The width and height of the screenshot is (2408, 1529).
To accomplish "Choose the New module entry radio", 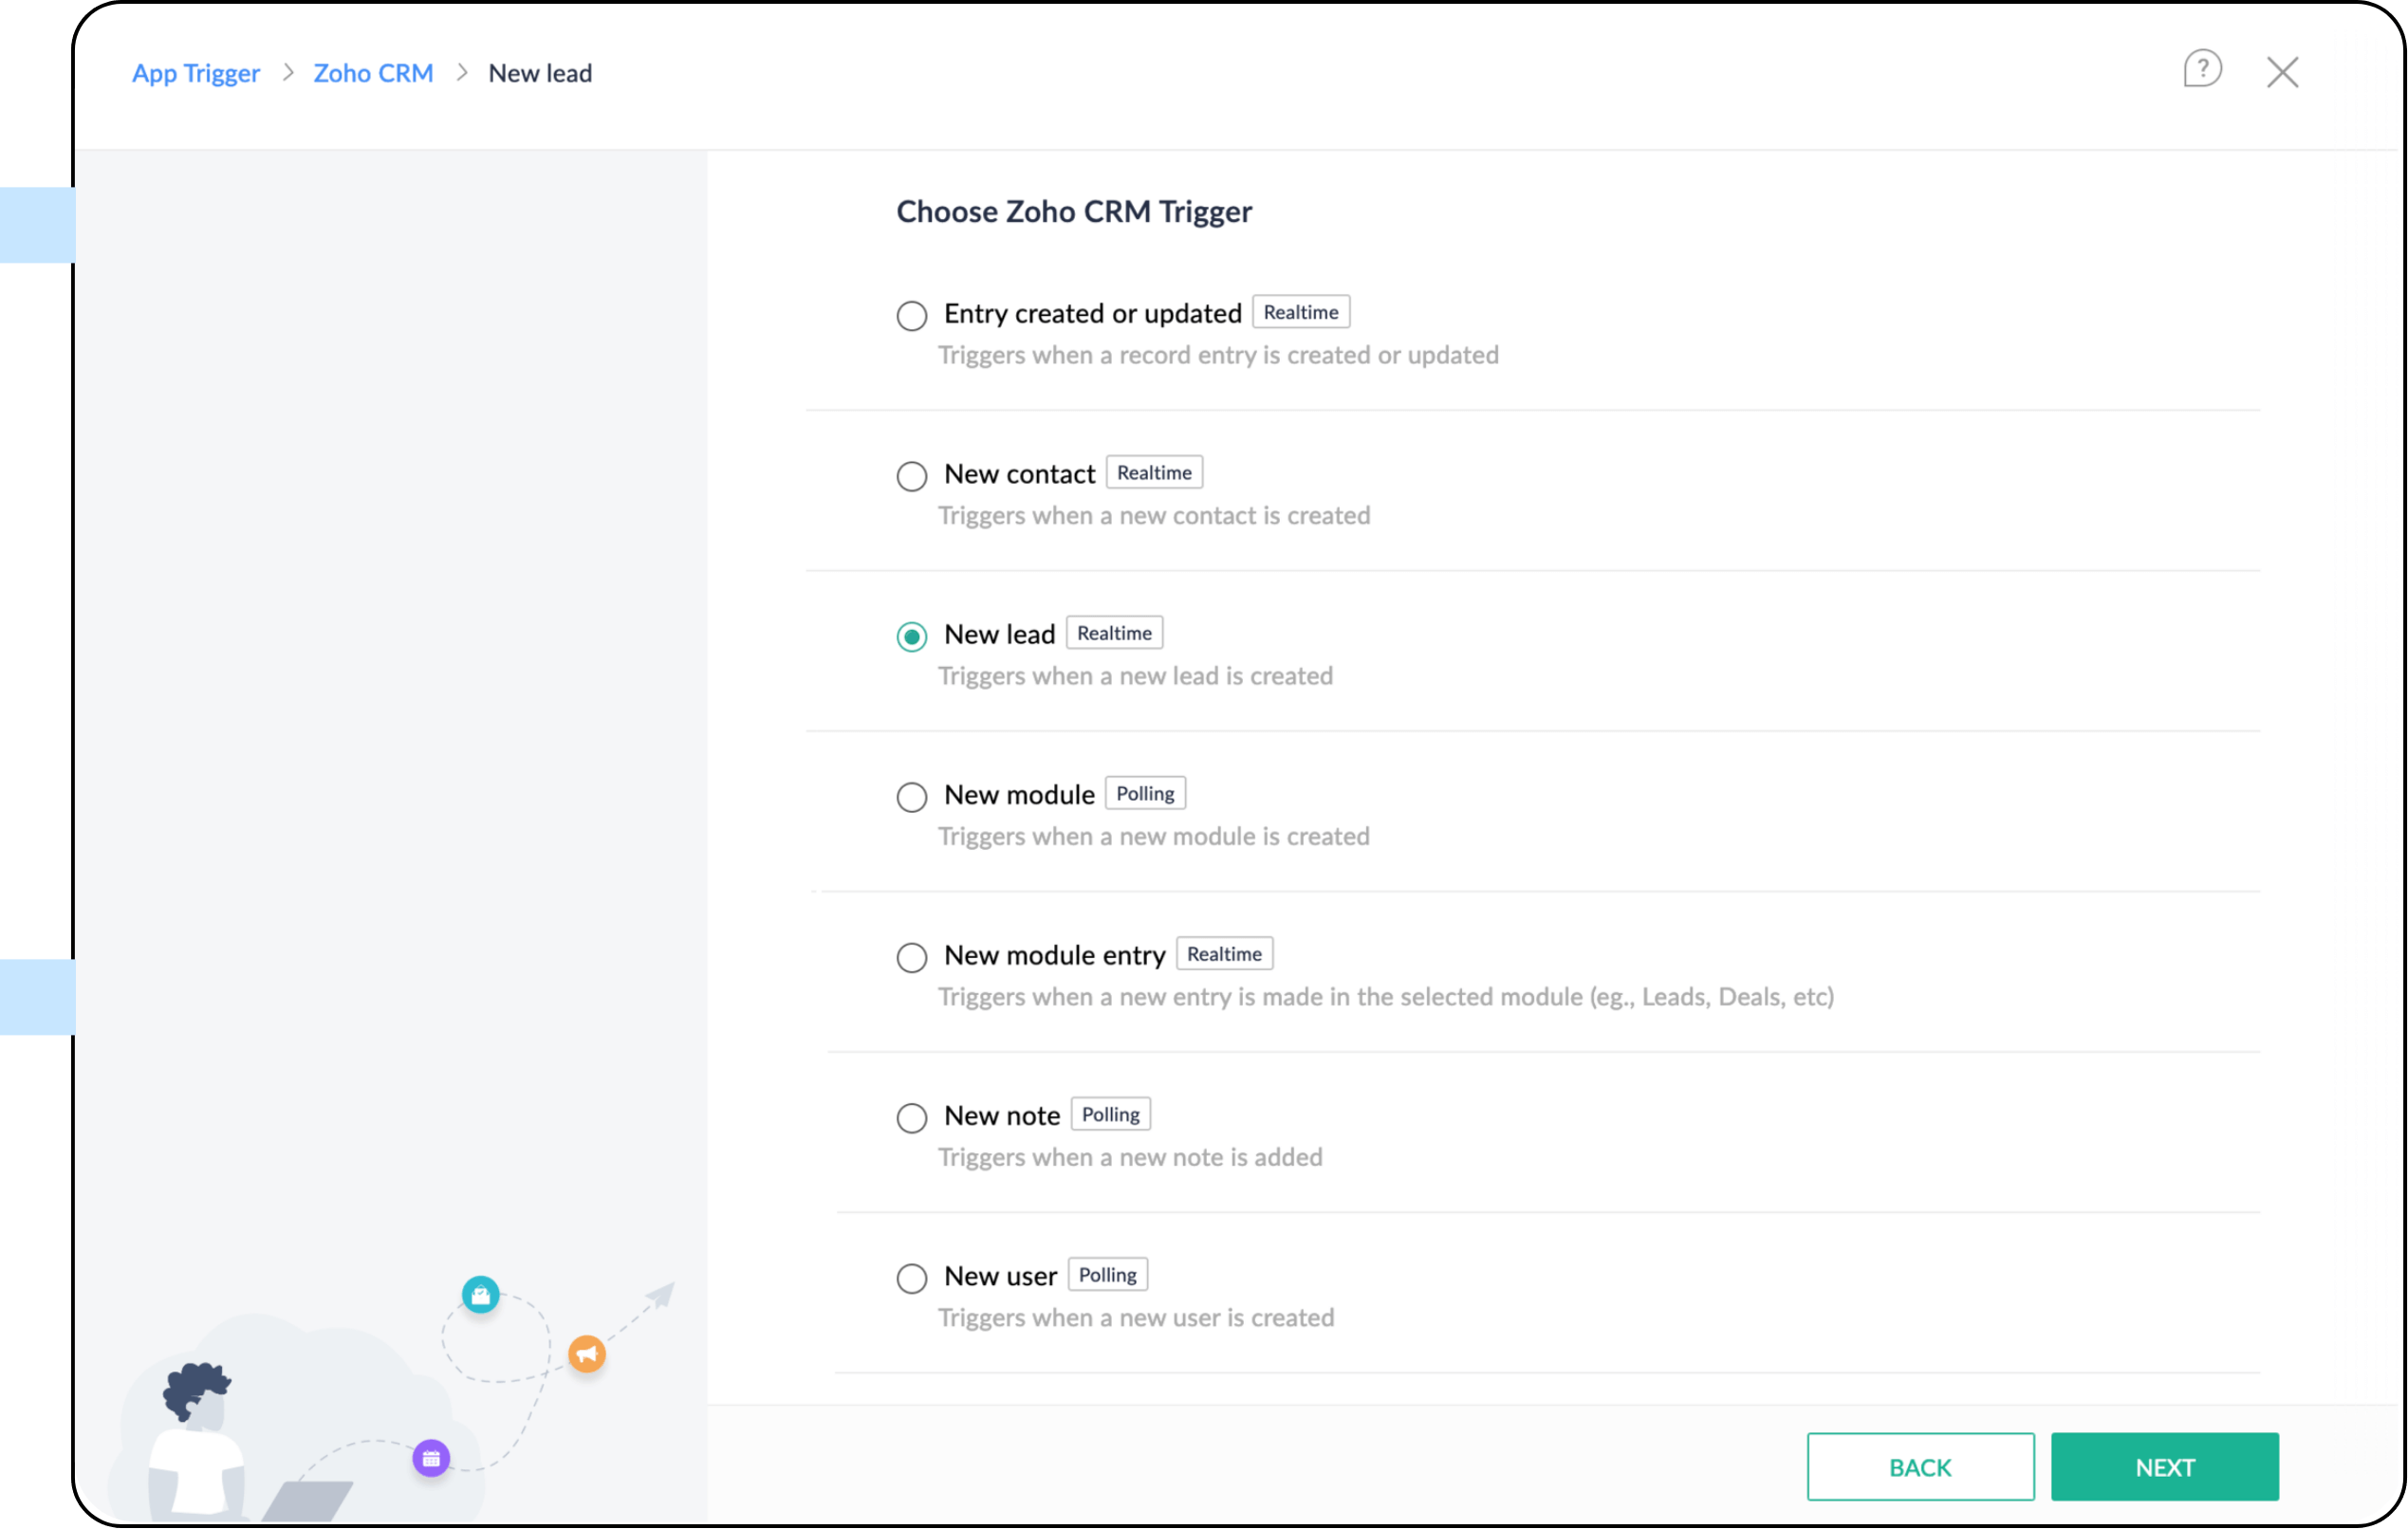I will 911,958.
